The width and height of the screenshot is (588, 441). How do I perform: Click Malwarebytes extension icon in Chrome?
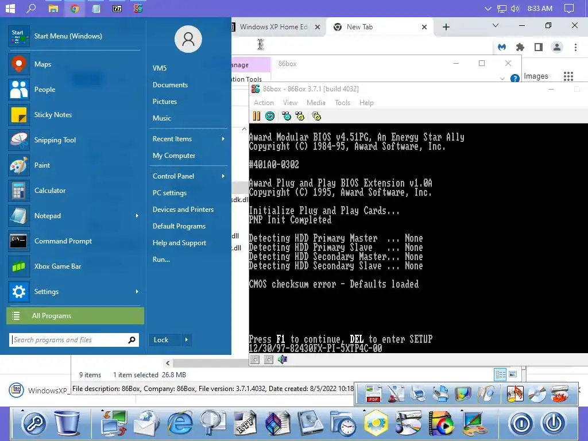pyautogui.click(x=502, y=47)
